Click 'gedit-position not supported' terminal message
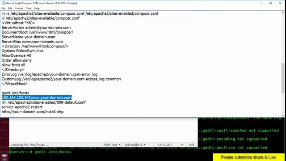The width and height of the screenshot is (286, 161). tap(233, 147)
